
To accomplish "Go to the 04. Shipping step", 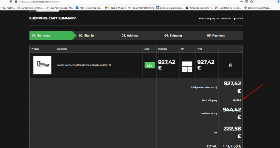I will pos(173,36).
